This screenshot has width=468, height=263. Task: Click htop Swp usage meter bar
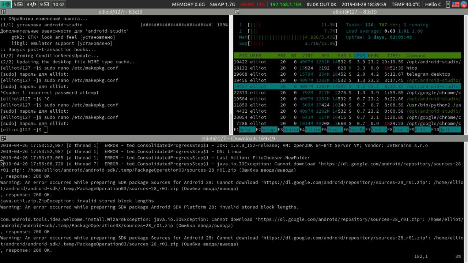(x=288, y=44)
